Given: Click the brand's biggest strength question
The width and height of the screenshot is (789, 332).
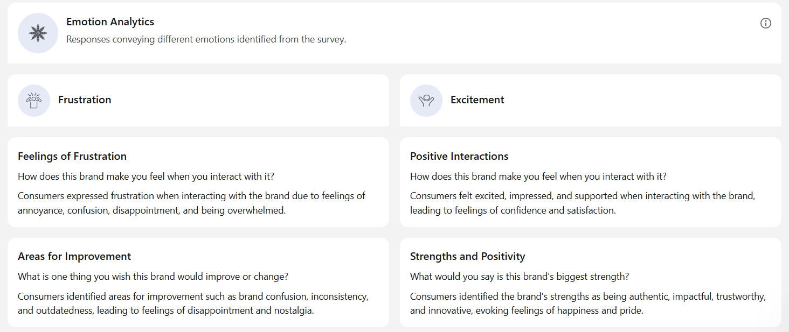Looking at the screenshot, I should coord(520,277).
